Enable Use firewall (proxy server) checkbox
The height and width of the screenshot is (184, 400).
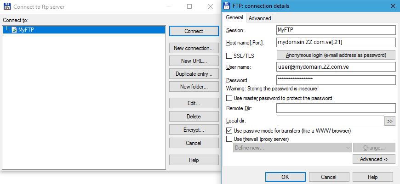229,139
